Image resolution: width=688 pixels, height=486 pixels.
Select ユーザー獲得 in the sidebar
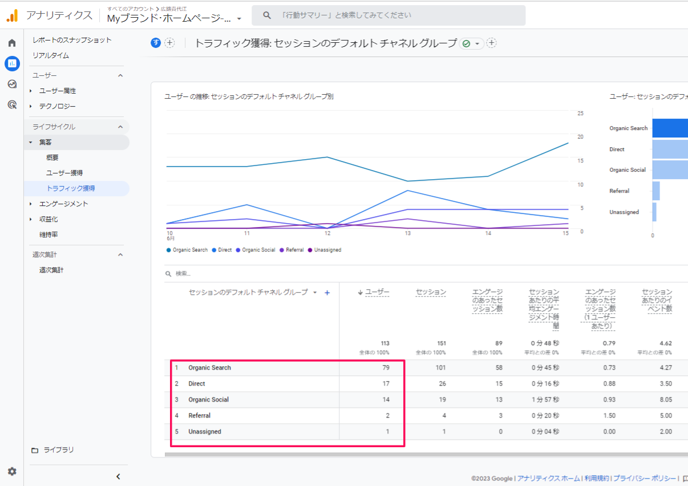[x=64, y=173]
